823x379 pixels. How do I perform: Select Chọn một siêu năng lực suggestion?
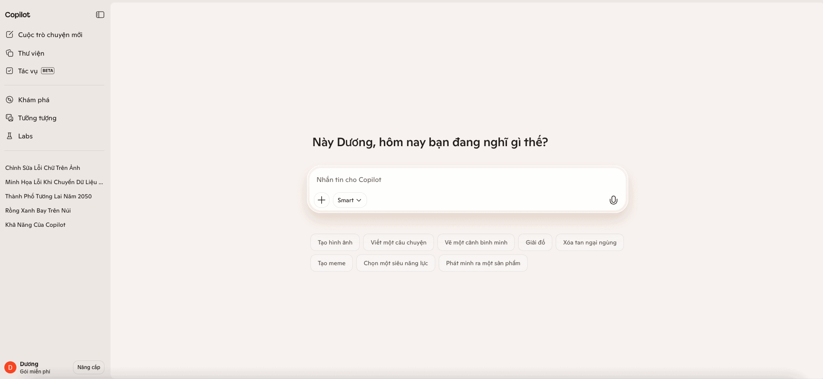click(396, 263)
